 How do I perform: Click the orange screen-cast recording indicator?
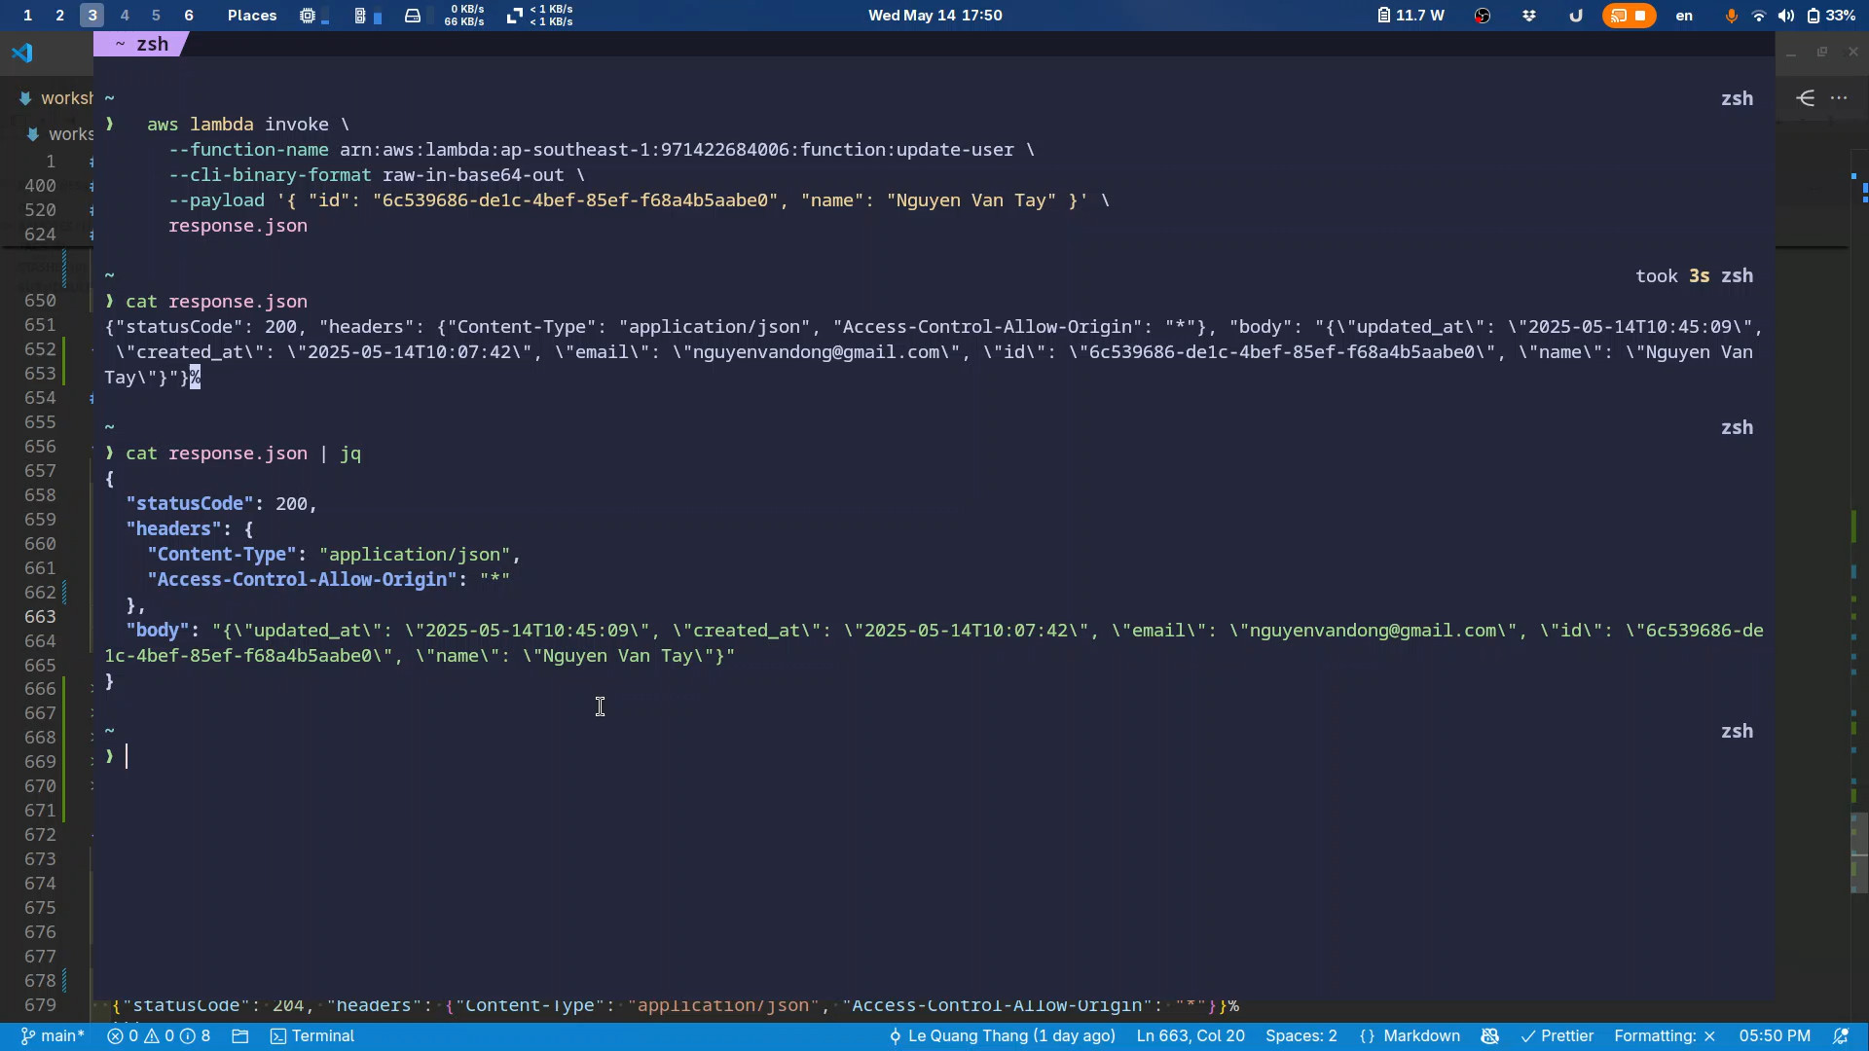[x=1629, y=16]
